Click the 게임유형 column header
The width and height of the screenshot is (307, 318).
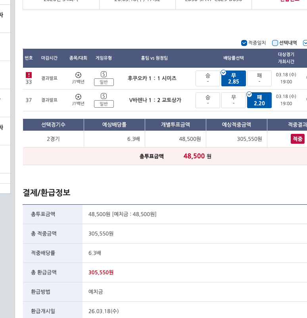tap(104, 58)
